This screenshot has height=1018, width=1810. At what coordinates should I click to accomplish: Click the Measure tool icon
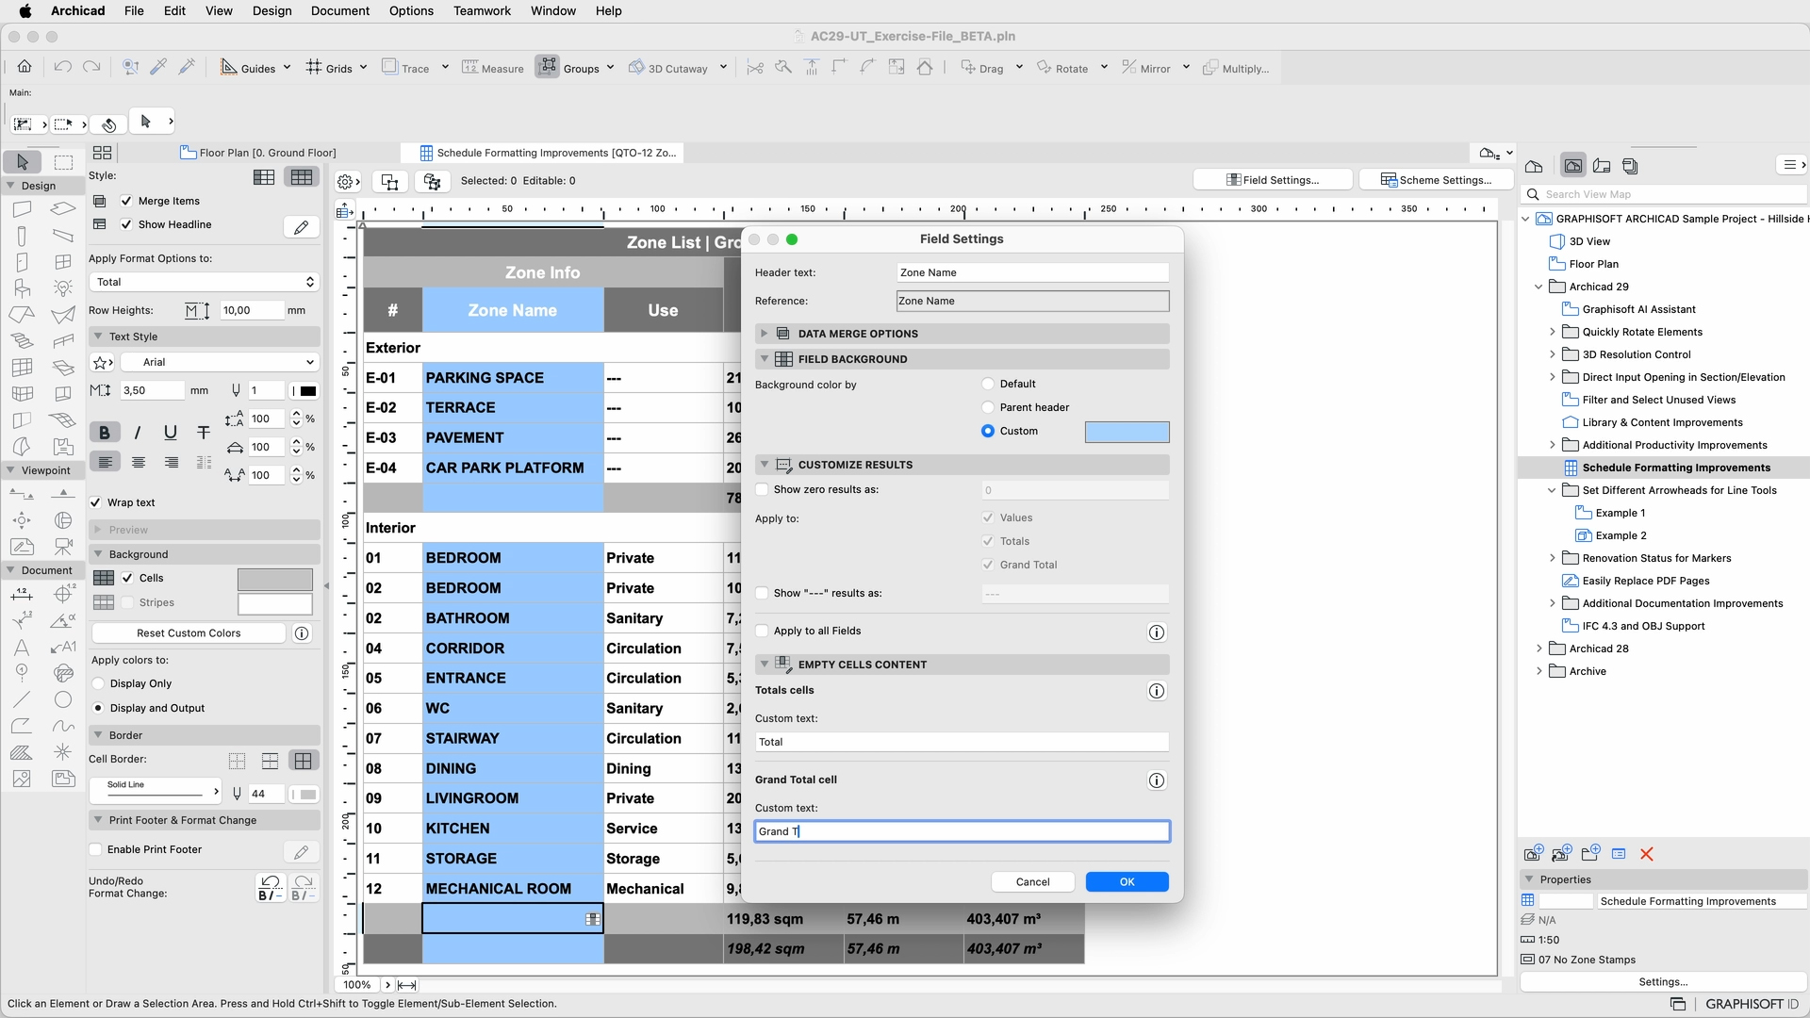470,68
